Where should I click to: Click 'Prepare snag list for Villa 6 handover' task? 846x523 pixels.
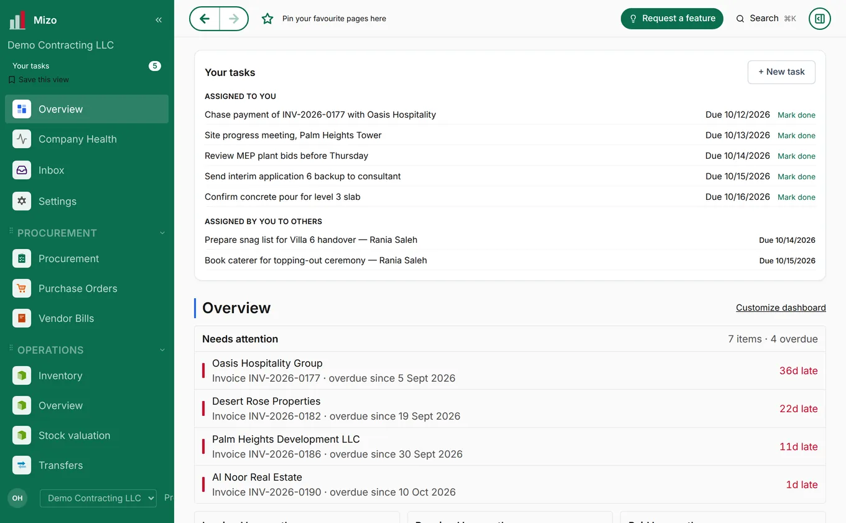tap(311, 240)
